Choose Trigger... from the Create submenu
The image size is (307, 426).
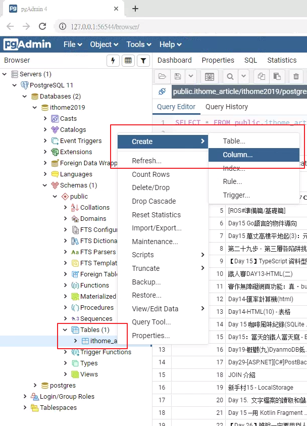(254, 196)
